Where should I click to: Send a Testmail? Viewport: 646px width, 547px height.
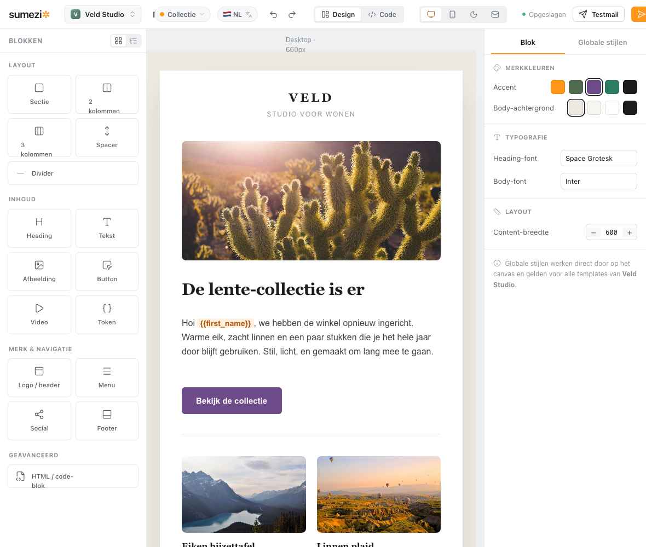[x=598, y=14]
